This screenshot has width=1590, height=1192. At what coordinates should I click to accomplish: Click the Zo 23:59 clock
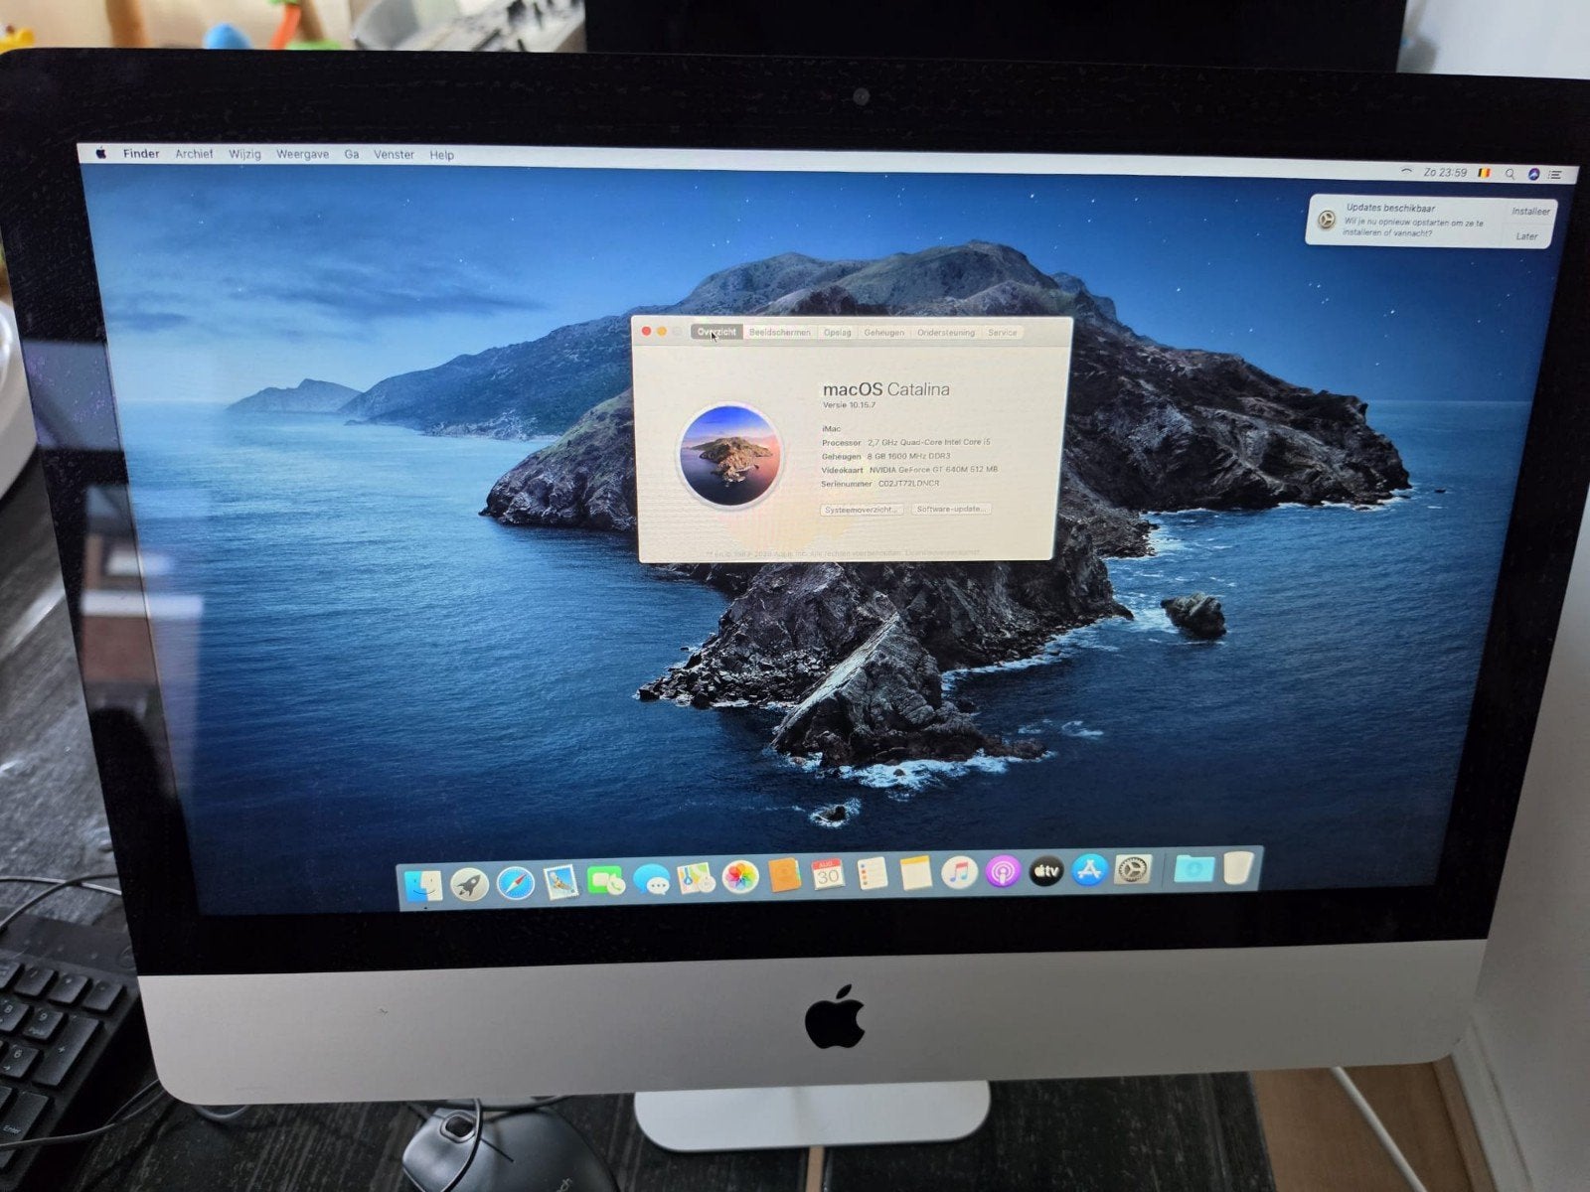point(1445,173)
